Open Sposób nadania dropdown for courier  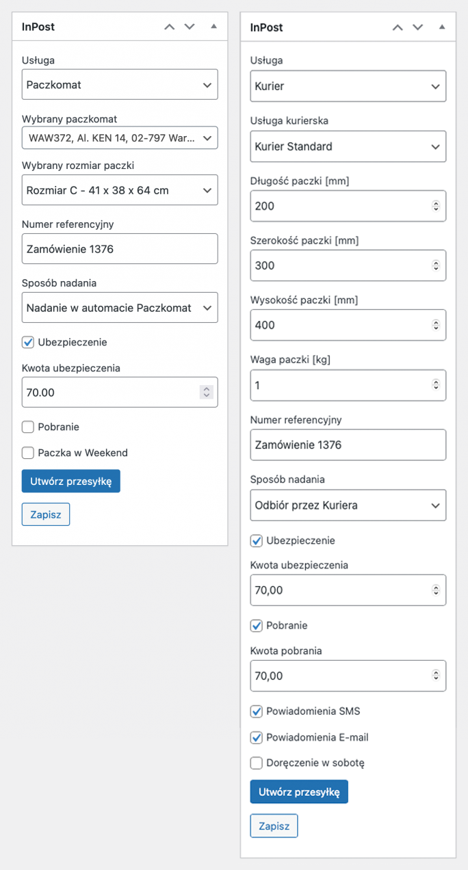[348, 505]
